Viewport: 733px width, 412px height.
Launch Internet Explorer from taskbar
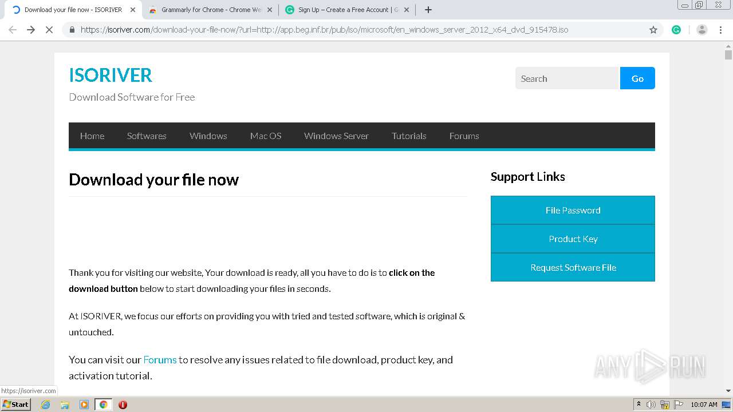(x=46, y=405)
